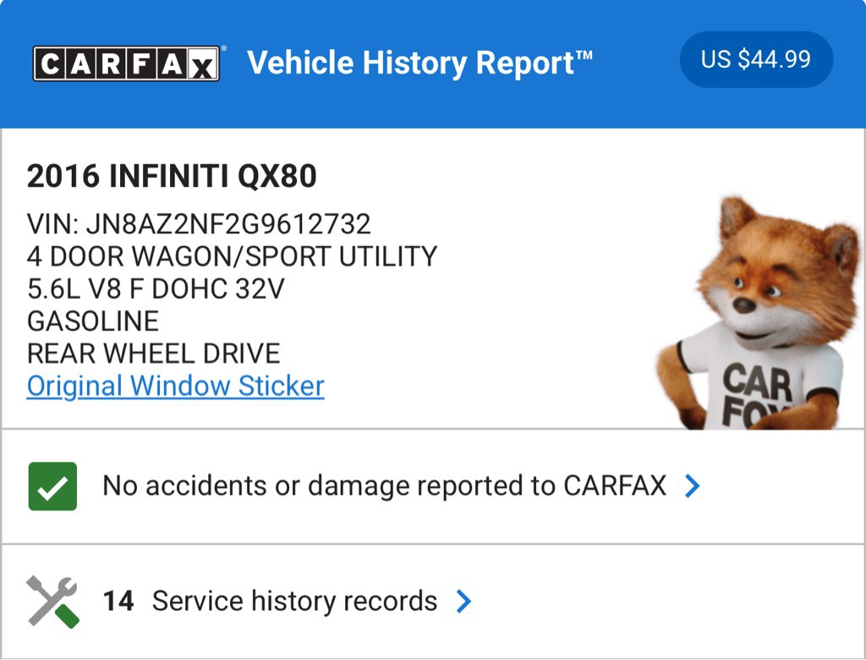Click the REAR WHEEL DRIVE text

[153, 353]
